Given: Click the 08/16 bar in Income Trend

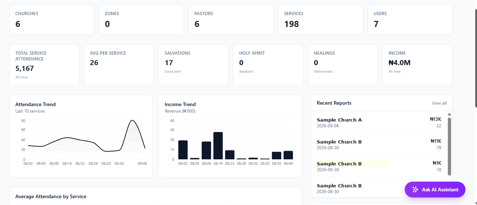Looking at the screenshot, I should [218, 146].
